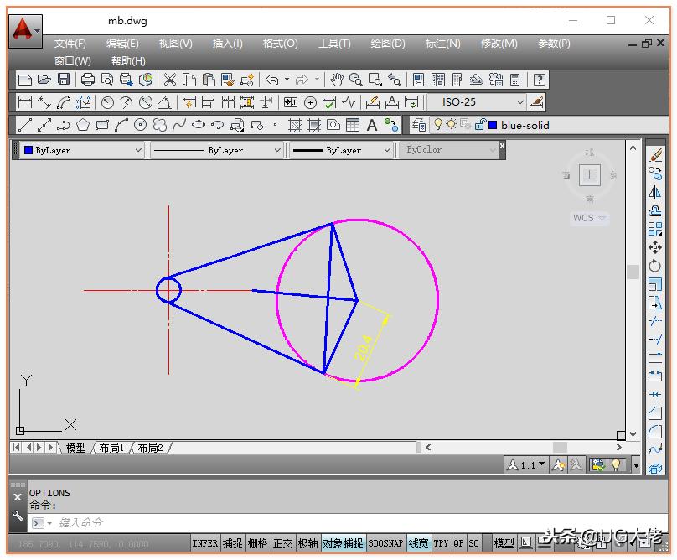Click the Cut scissors icon
This screenshot has height=560, width=677.
pyautogui.click(x=170, y=80)
